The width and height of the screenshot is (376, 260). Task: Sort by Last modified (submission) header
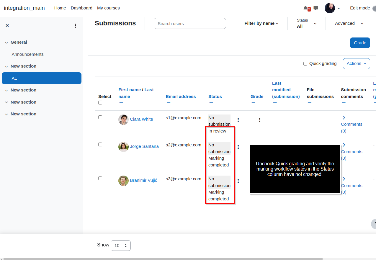coord(286,90)
